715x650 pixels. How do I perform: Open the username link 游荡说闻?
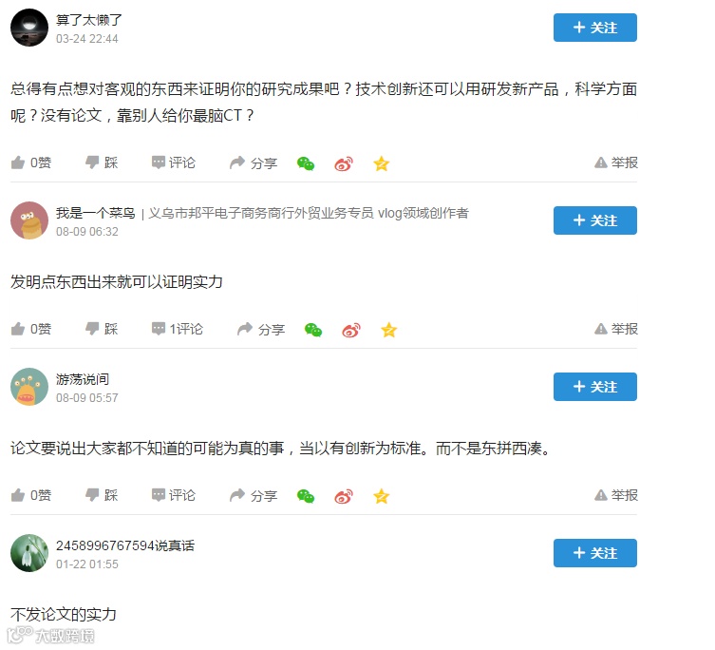pos(83,379)
